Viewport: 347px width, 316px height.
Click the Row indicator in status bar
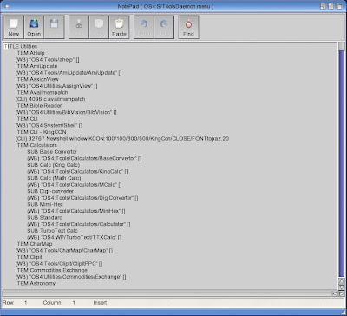coord(15,303)
